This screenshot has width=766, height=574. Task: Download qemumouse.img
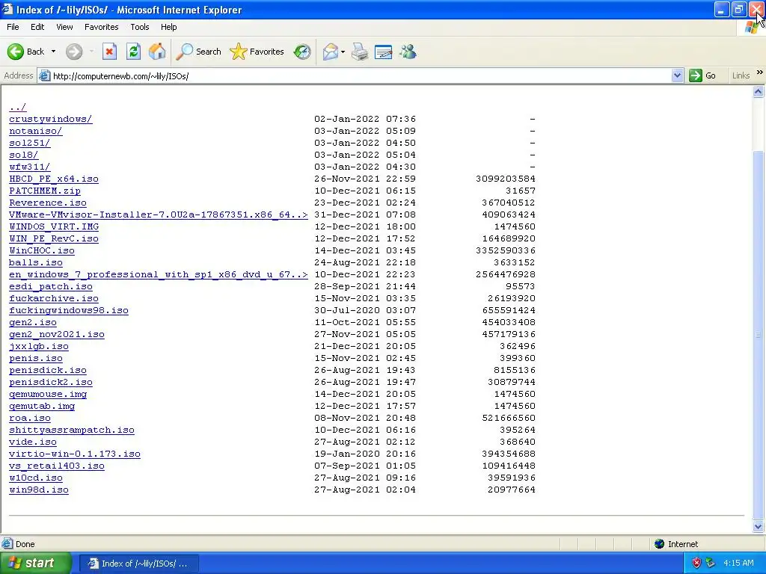48,394
